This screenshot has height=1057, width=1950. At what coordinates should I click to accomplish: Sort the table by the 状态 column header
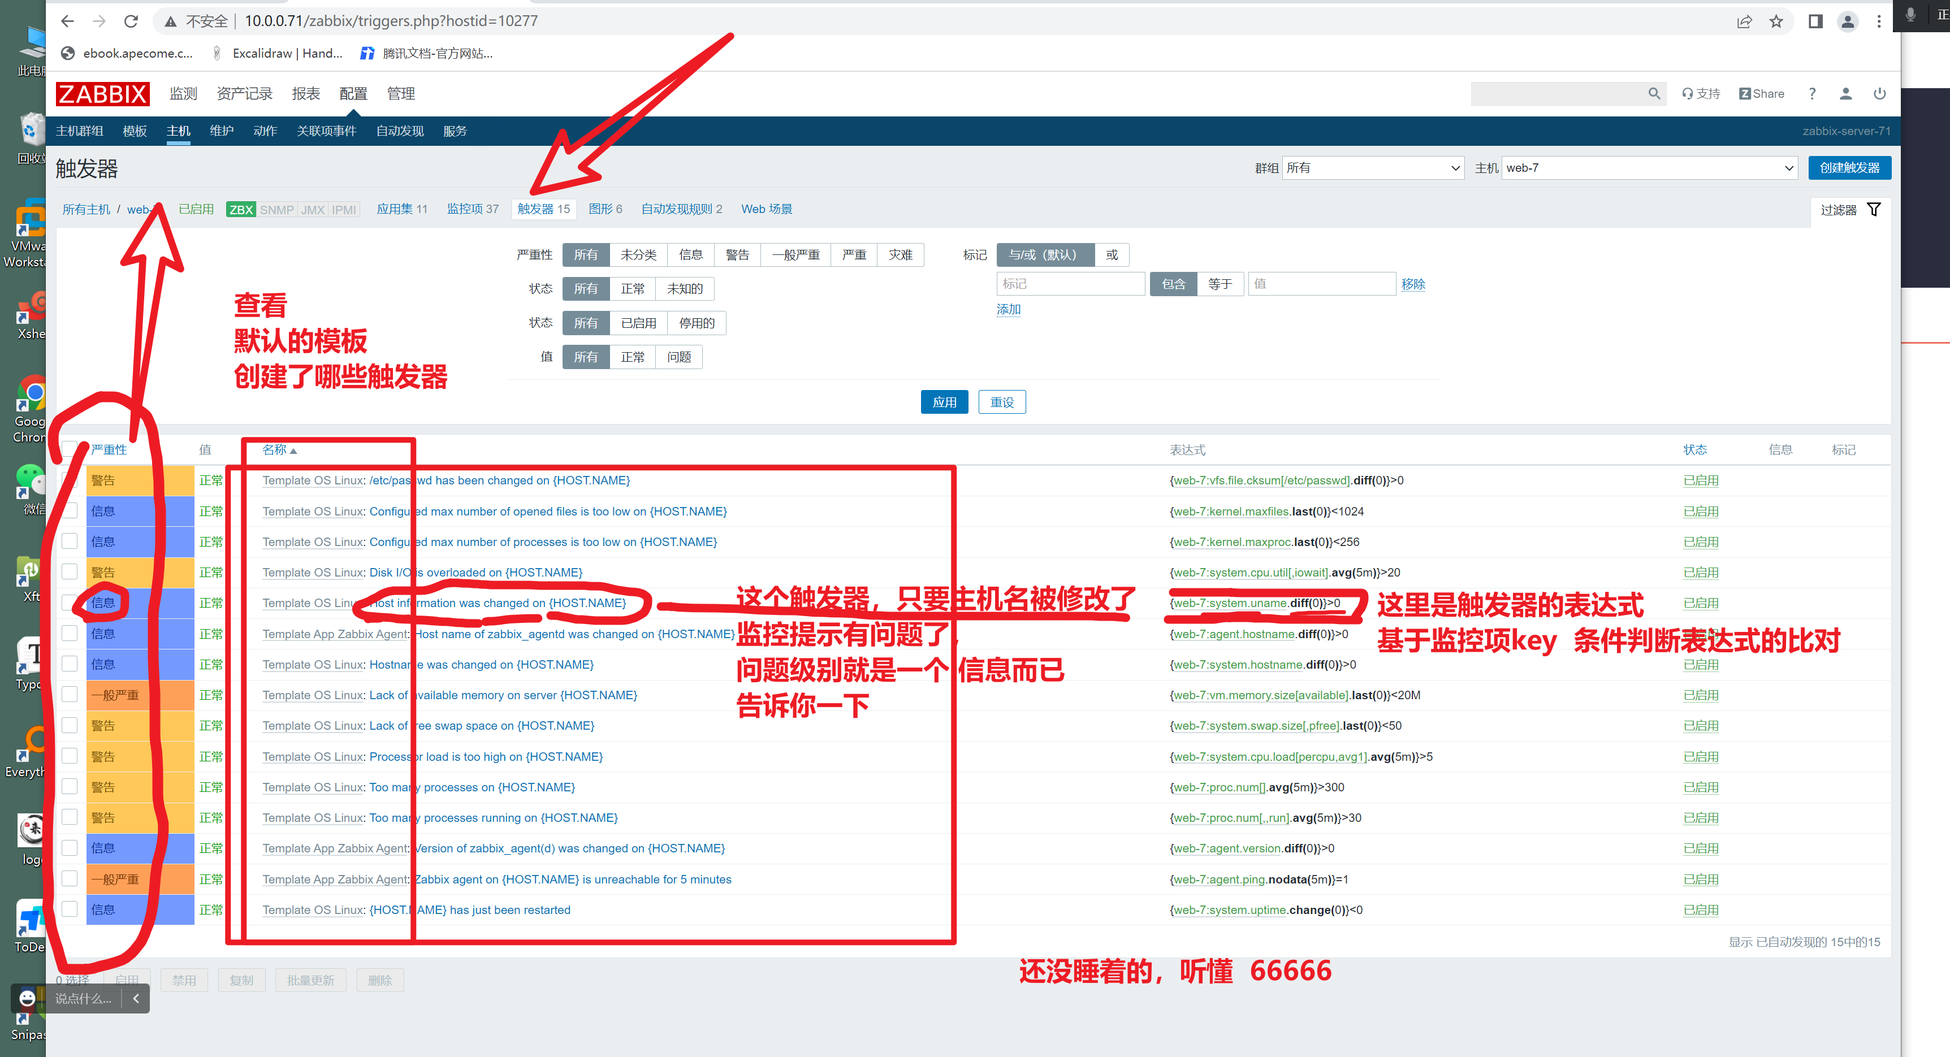pyautogui.click(x=1695, y=449)
